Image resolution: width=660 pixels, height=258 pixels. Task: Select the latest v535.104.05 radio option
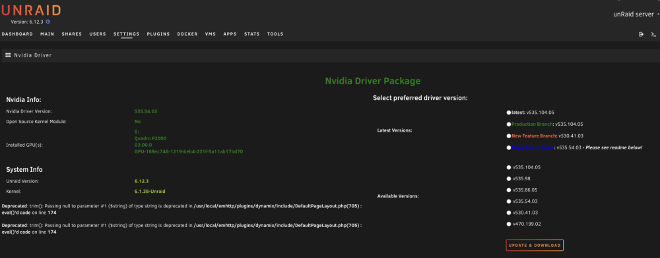[509, 113]
